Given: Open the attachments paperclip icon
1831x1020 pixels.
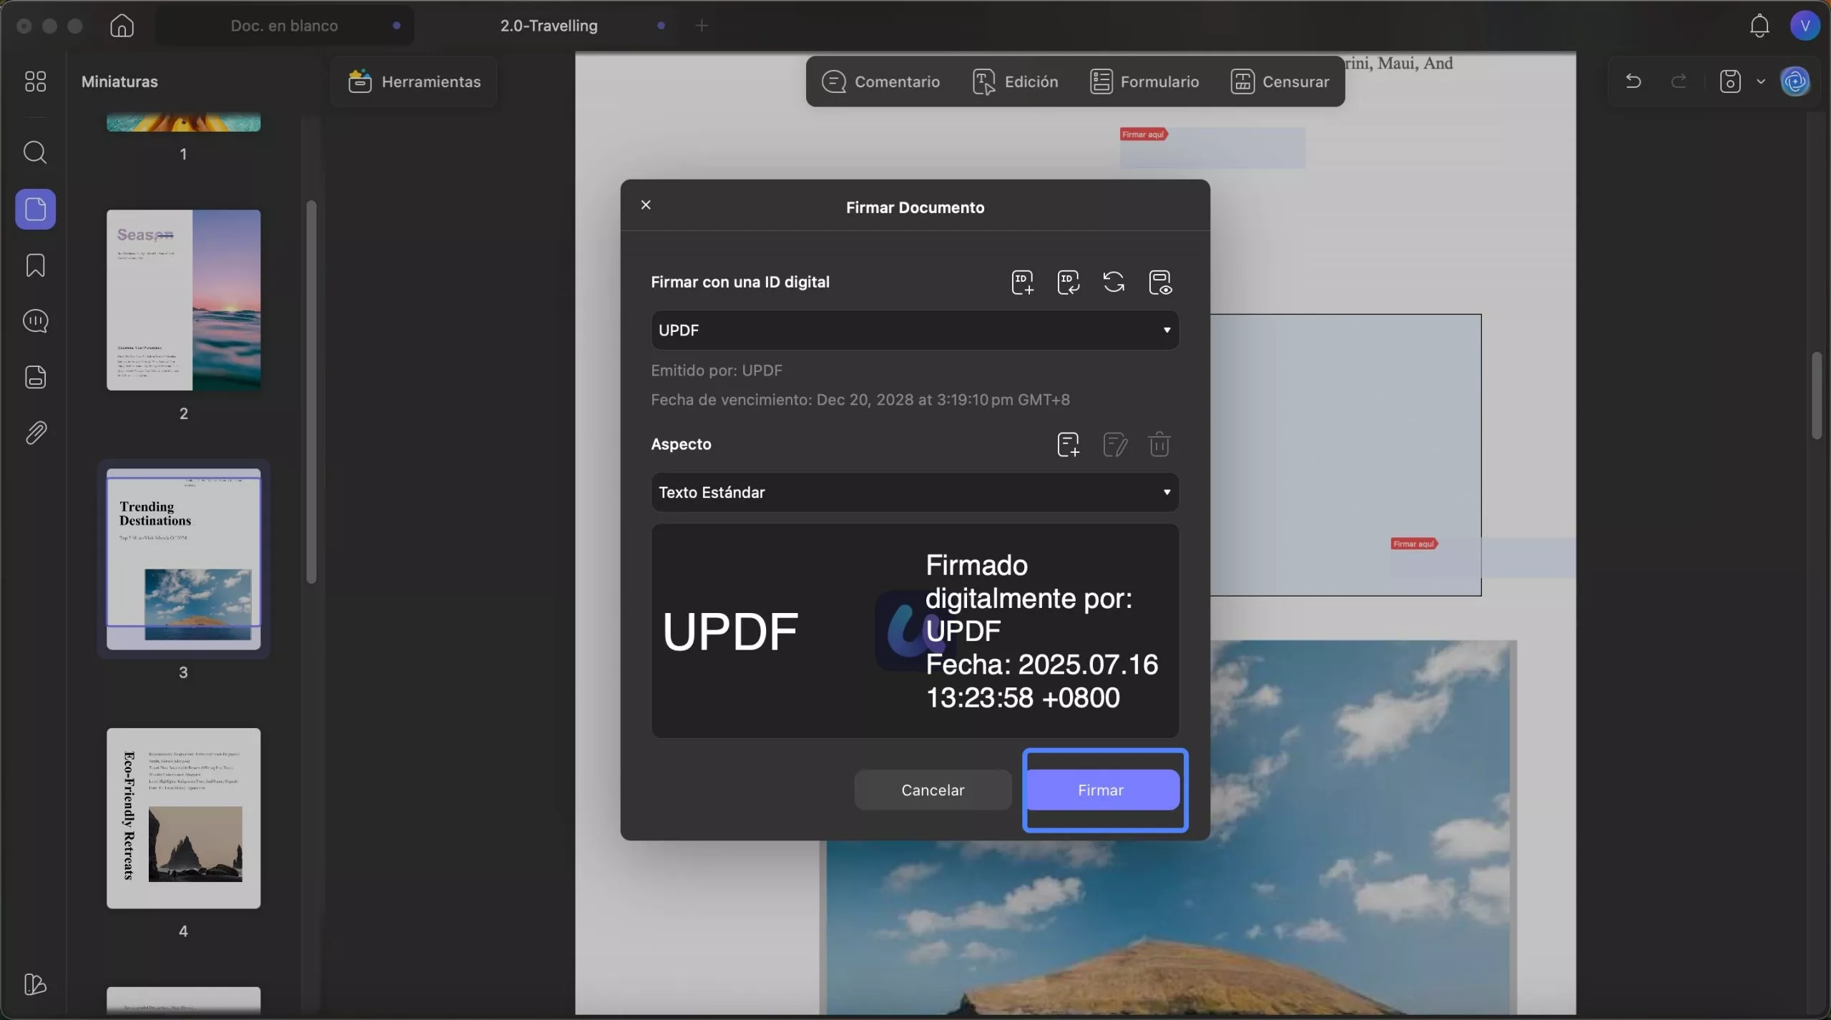Looking at the screenshot, I should coord(35,433).
